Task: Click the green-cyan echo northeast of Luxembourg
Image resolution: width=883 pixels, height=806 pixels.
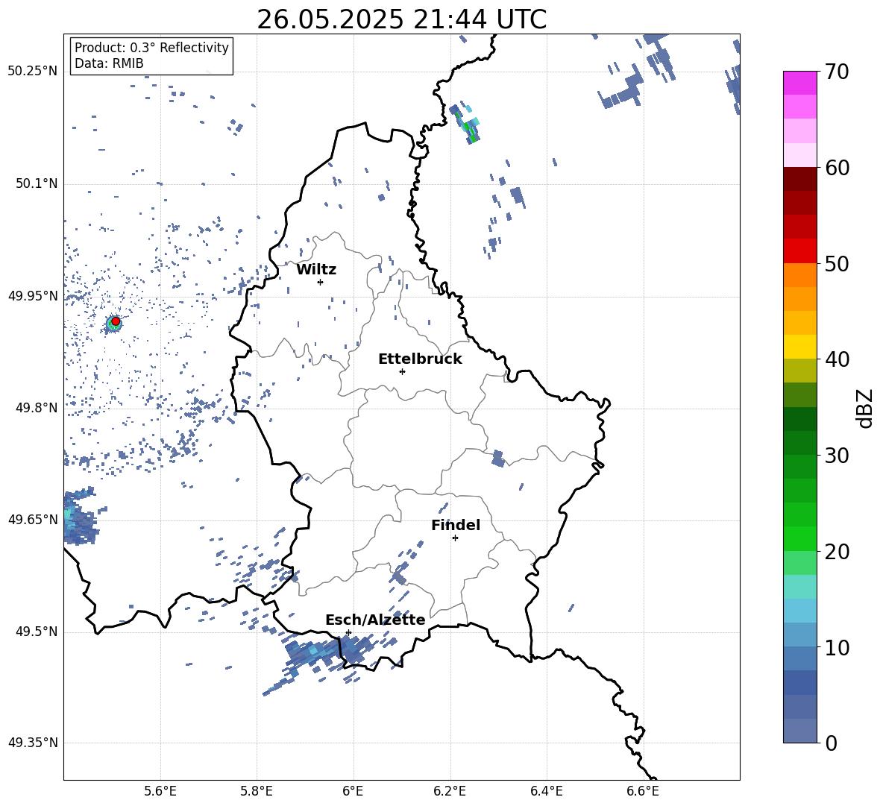Action: (x=467, y=124)
